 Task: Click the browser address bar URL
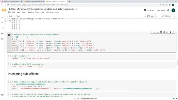coord(40,5)
